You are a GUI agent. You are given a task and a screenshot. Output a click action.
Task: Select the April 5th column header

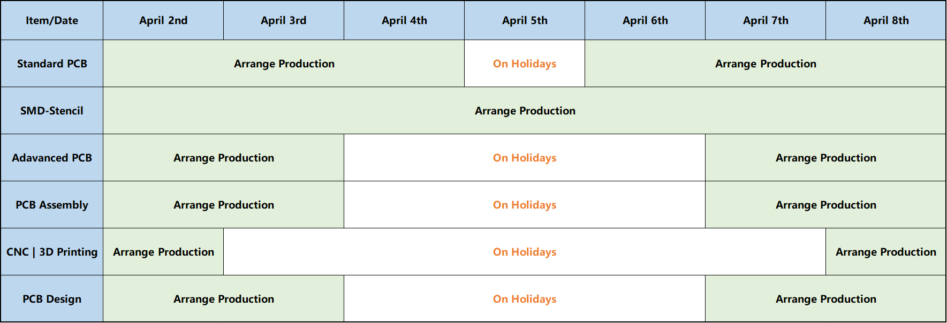pos(525,20)
